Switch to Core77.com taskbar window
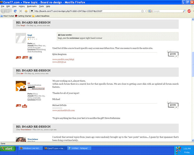The height and width of the screenshot is (155, 194). 55,148
